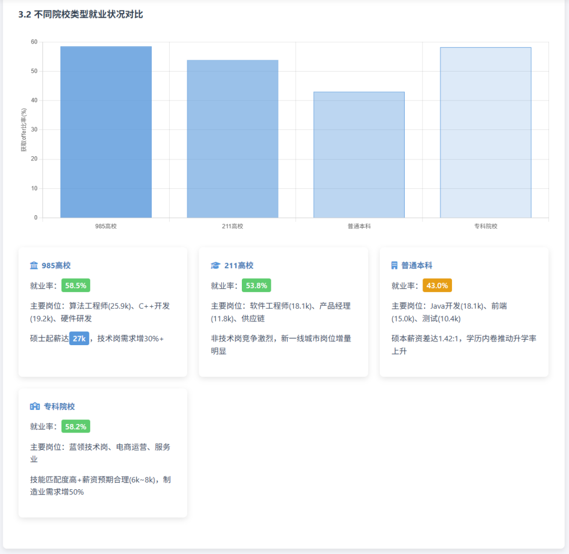
Task: Click the x-axis label 专科院校
Action: click(x=486, y=226)
